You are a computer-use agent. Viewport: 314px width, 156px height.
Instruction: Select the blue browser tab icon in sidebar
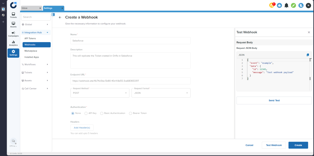[3, 9]
